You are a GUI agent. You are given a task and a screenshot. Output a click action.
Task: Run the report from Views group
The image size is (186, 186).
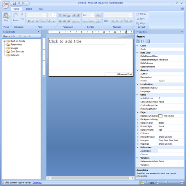(6, 17)
